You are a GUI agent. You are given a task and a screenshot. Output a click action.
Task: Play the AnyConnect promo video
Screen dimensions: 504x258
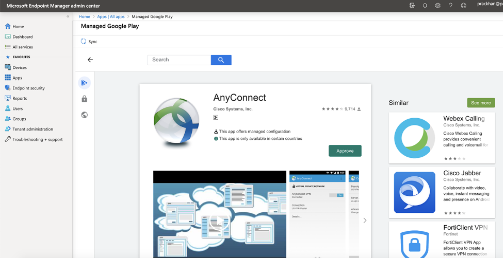[x=220, y=221]
